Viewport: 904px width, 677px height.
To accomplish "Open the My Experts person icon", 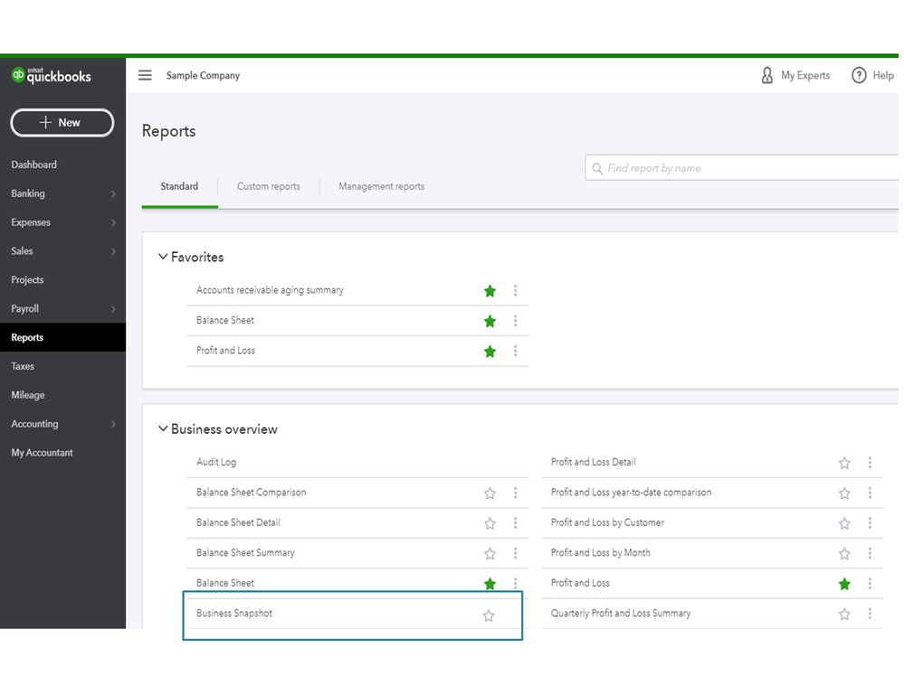I will pyautogui.click(x=767, y=76).
